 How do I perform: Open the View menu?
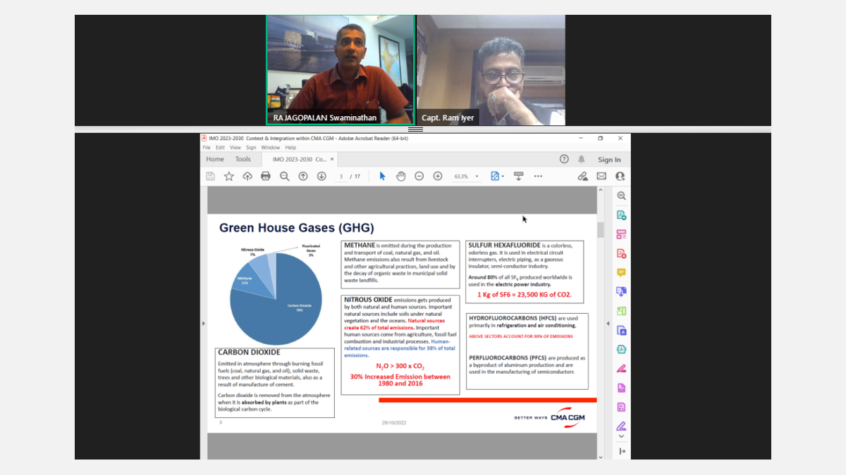tap(235, 148)
